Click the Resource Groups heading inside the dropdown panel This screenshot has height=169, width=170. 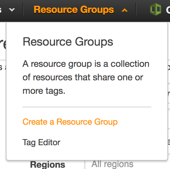tap(68, 42)
